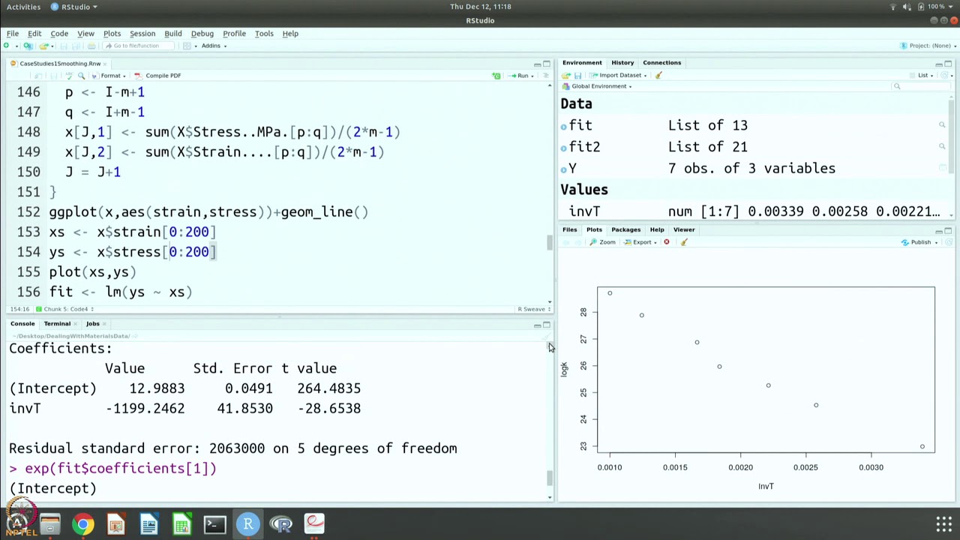Inspect fit with its magnifier icon
The height and width of the screenshot is (540, 960).
coord(942,125)
